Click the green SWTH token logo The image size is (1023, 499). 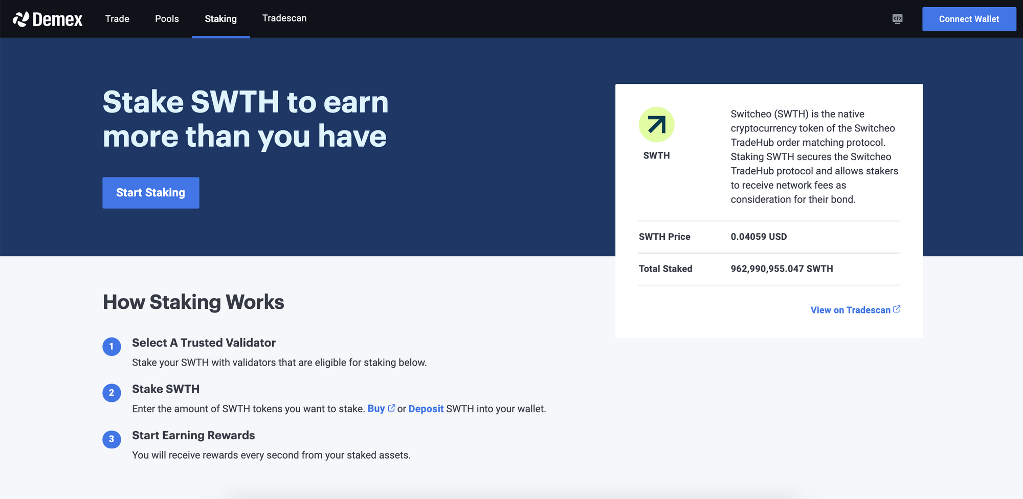[657, 125]
